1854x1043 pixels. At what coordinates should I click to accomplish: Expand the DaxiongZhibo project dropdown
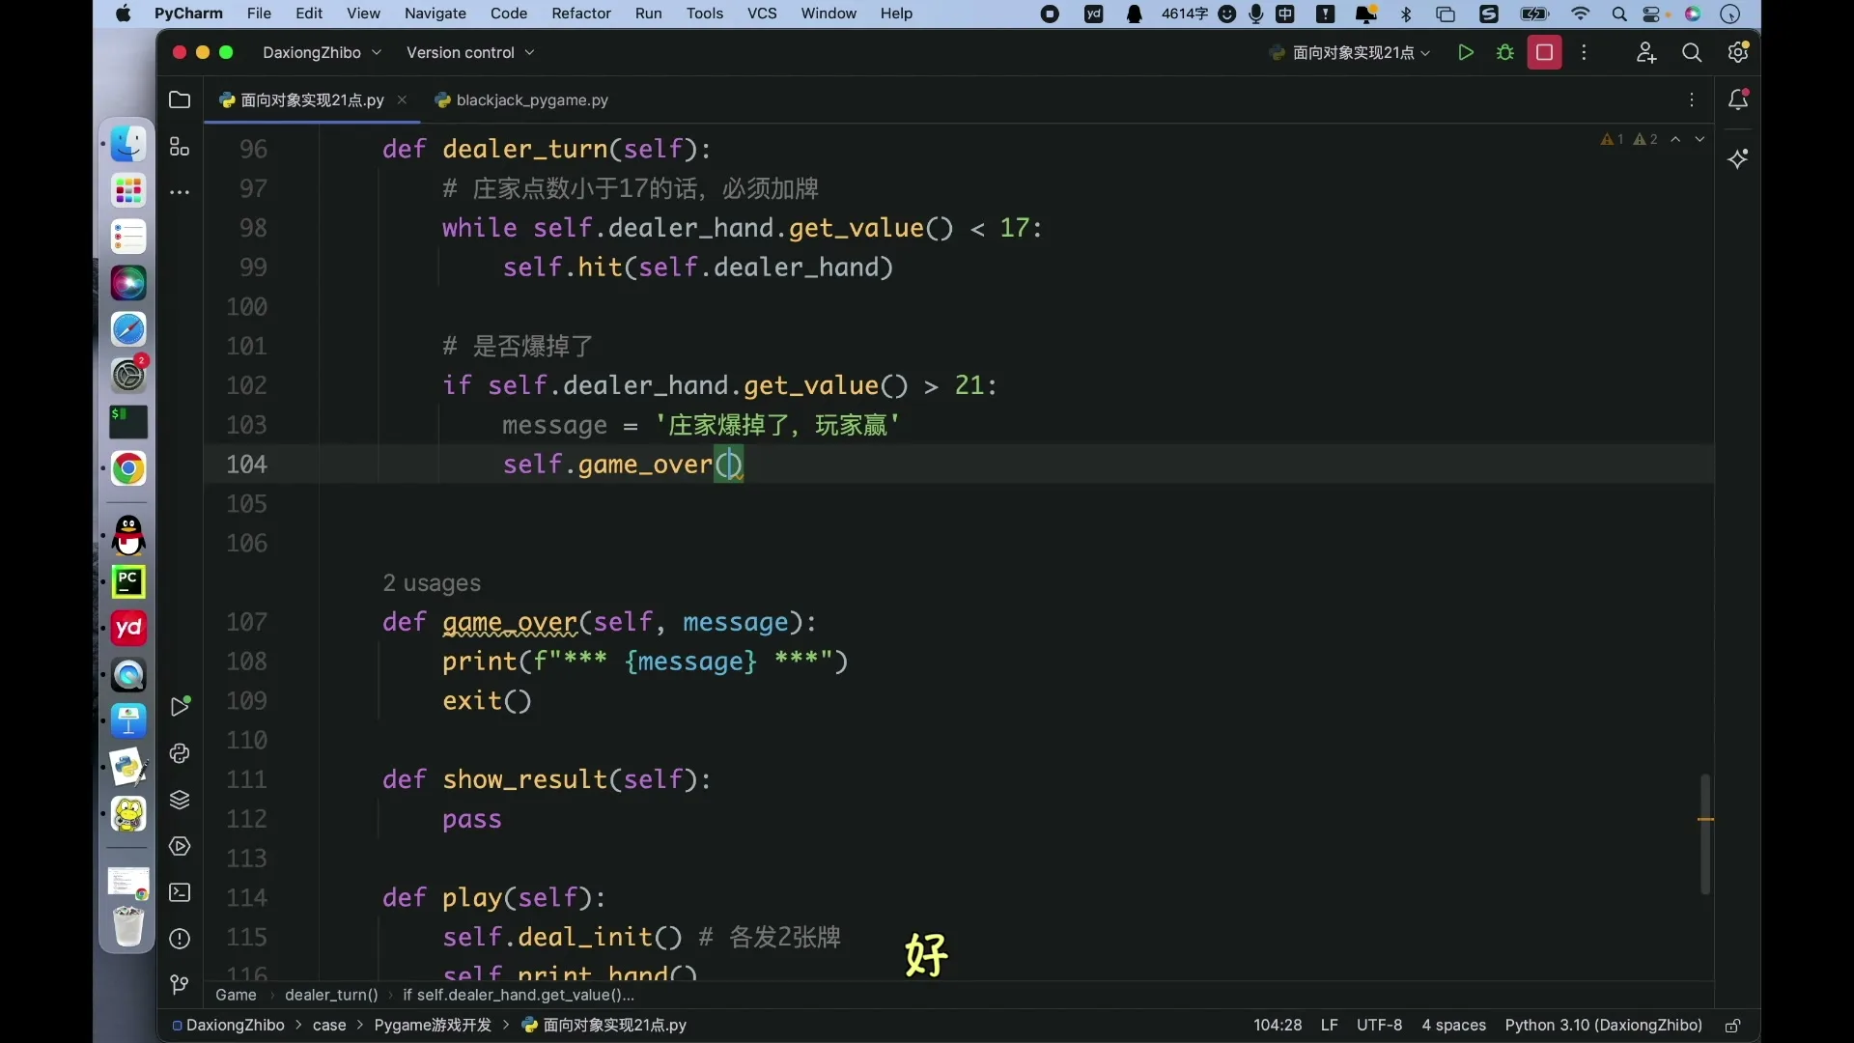pos(323,53)
